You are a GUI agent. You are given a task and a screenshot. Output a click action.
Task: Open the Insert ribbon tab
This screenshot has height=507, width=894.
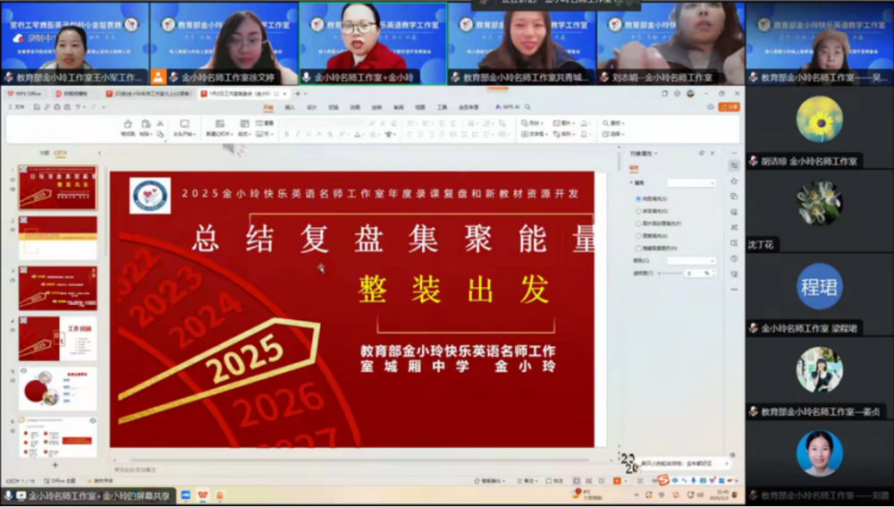click(x=291, y=107)
